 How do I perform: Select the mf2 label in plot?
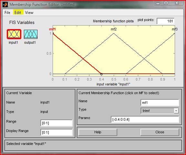pyautogui.click(x=114, y=29)
